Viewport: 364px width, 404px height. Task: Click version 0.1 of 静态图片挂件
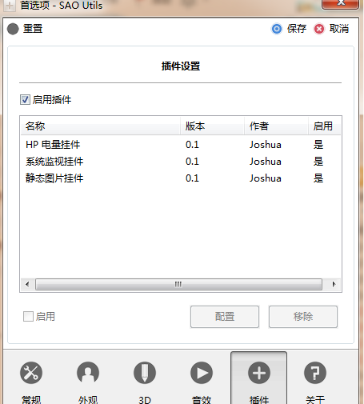(192, 178)
